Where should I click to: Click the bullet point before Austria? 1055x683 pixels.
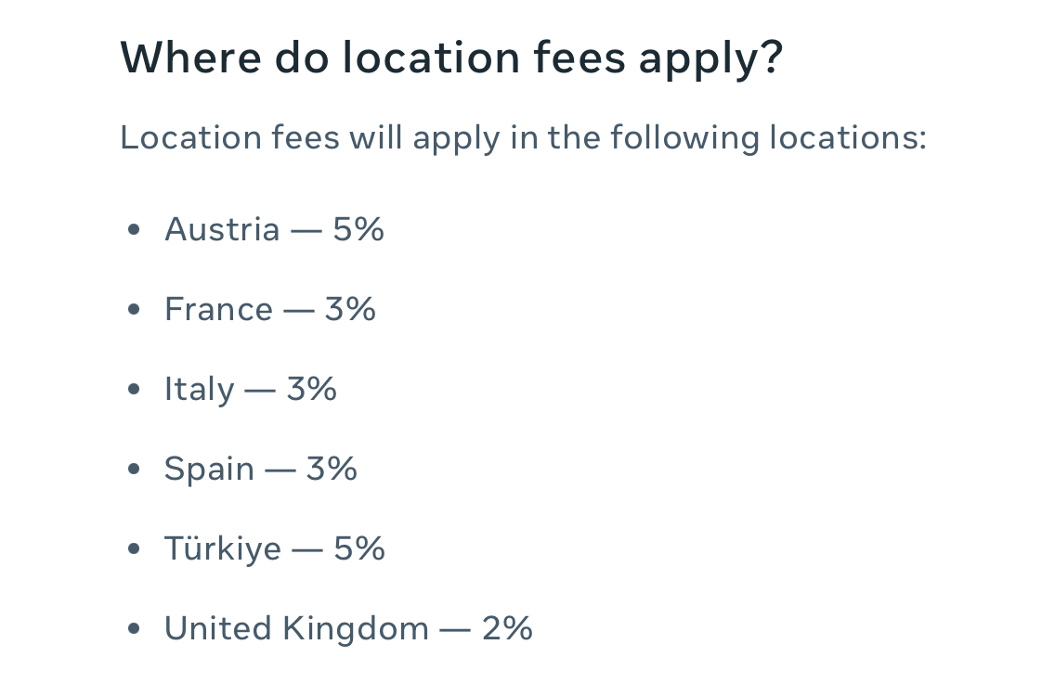point(134,230)
